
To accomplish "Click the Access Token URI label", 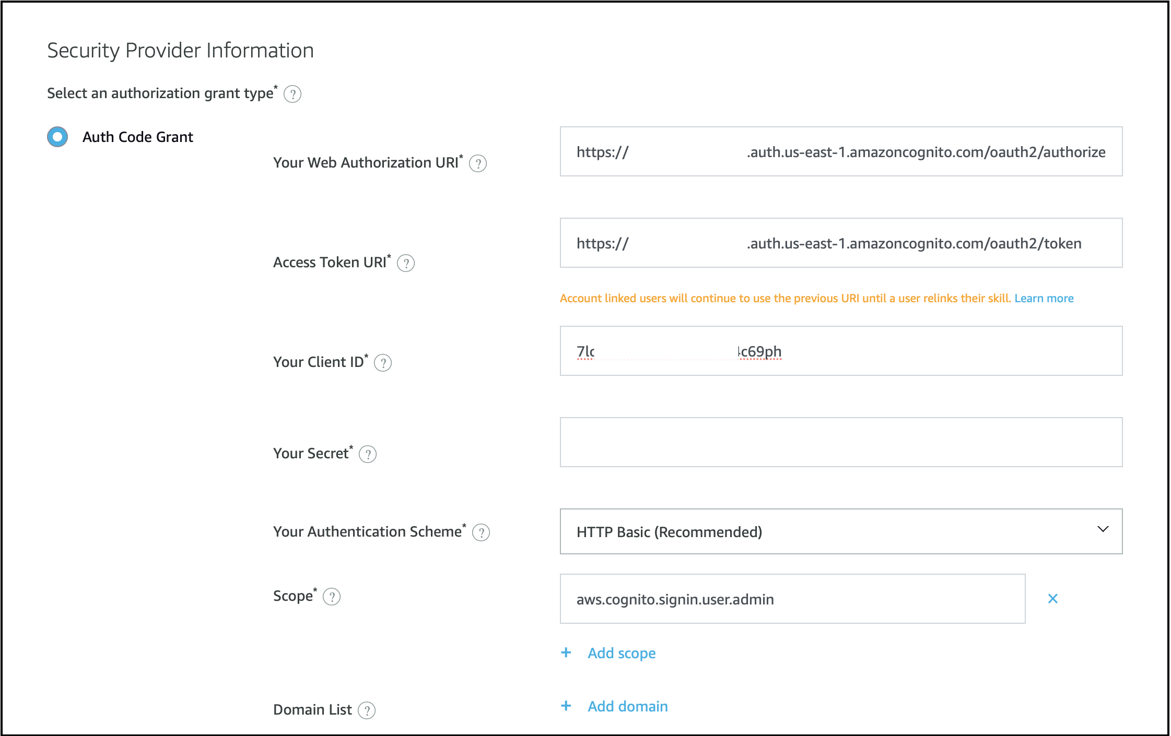I will [332, 262].
